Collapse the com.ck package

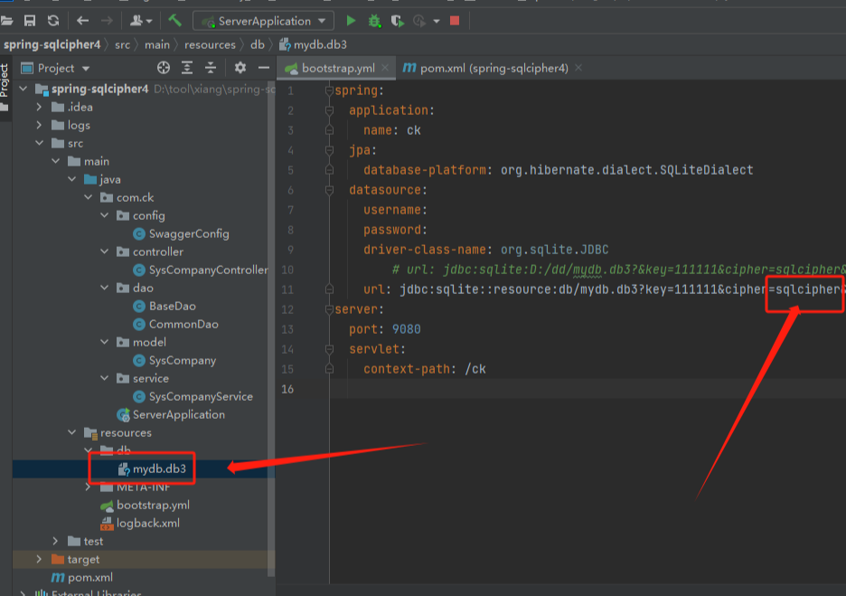(x=88, y=197)
